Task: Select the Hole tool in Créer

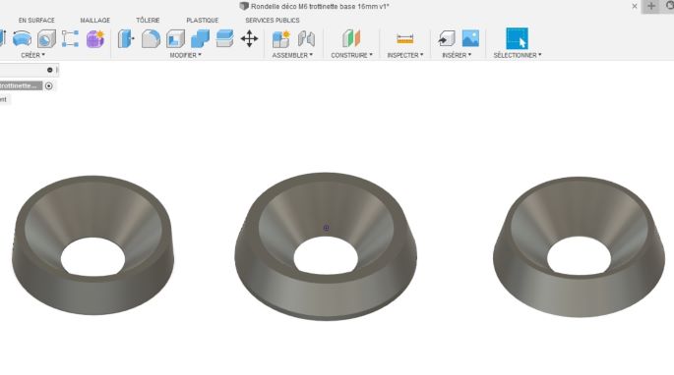Action: (x=46, y=38)
